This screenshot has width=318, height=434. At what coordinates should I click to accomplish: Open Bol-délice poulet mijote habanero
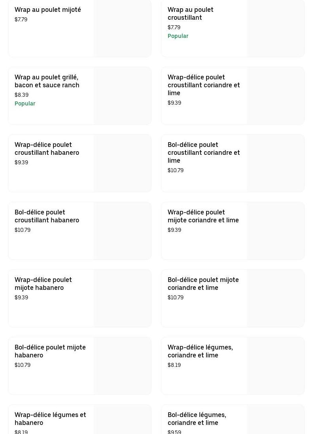click(50, 351)
